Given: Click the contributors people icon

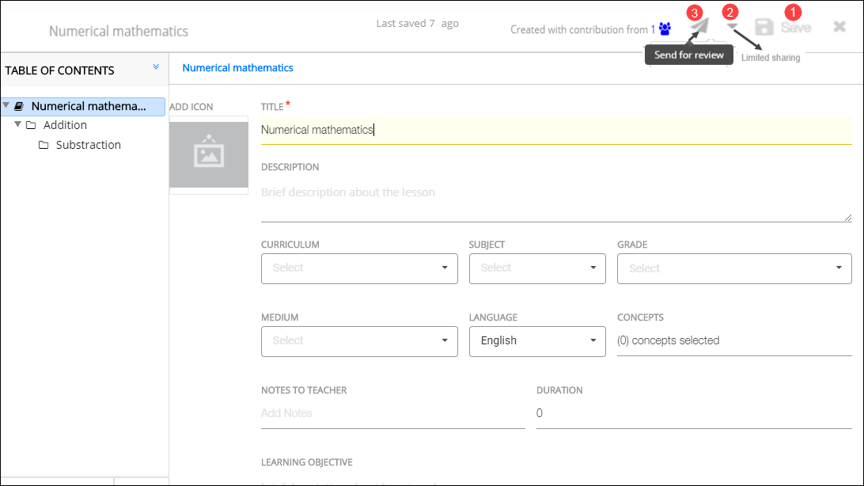Looking at the screenshot, I should 665,29.
